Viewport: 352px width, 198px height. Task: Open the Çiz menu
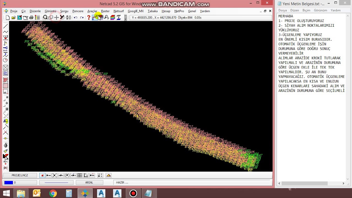coord(24,11)
